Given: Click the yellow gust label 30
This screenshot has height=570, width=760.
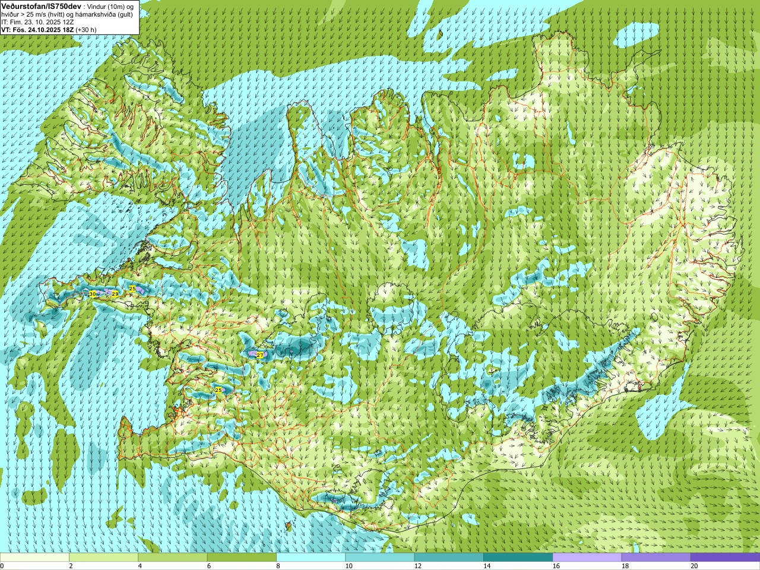Looking at the screenshot, I should [92, 294].
